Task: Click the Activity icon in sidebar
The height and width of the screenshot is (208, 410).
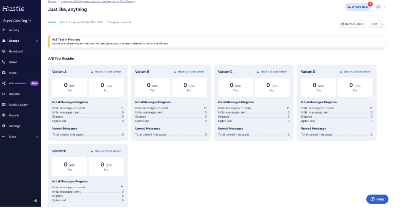Action: pyautogui.click(x=4, y=30)
